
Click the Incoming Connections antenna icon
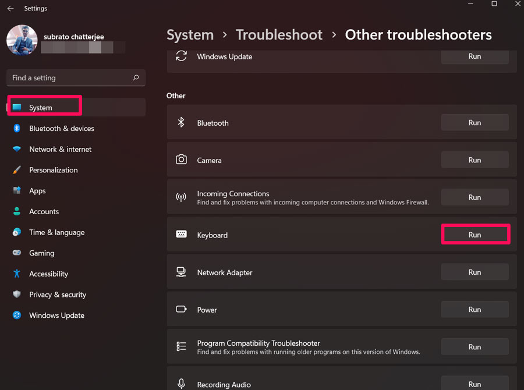181,197
